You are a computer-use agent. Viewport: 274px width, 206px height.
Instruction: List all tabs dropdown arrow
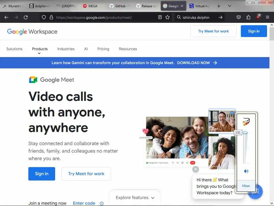click(229, 6)
